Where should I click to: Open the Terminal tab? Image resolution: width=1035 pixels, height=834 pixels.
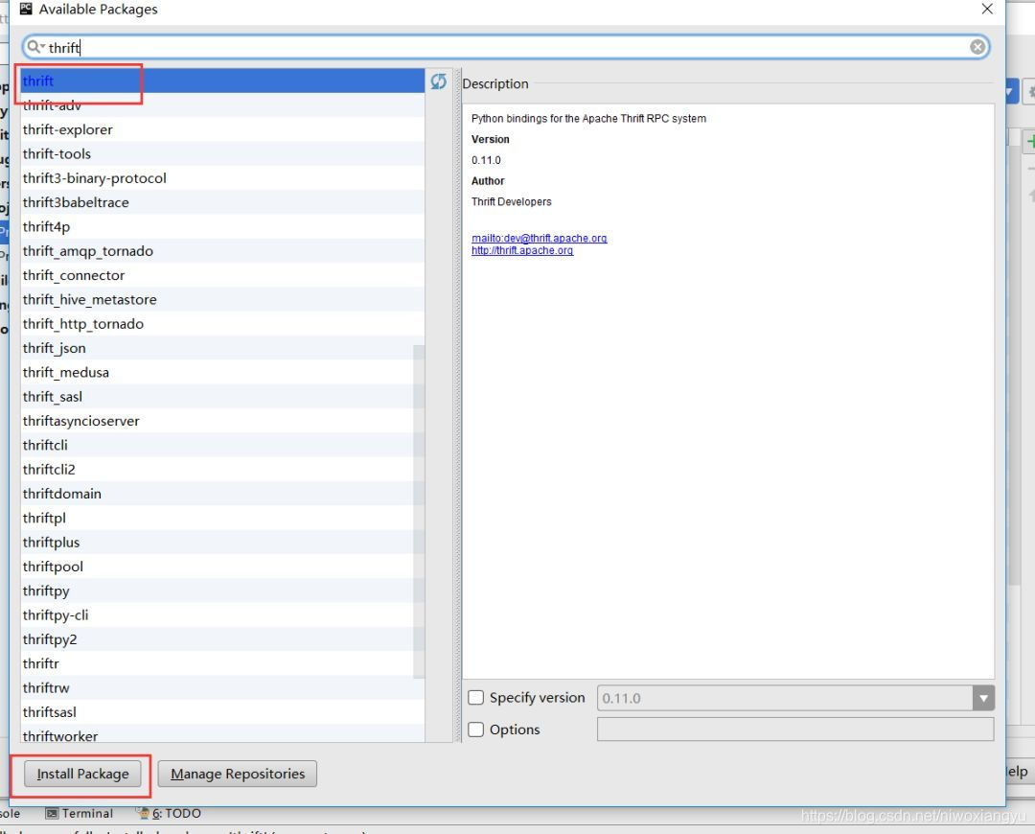80,814
